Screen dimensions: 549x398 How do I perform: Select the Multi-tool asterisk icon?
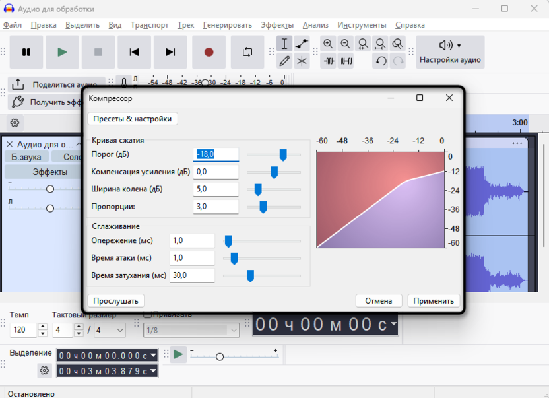tap(302, 61)
